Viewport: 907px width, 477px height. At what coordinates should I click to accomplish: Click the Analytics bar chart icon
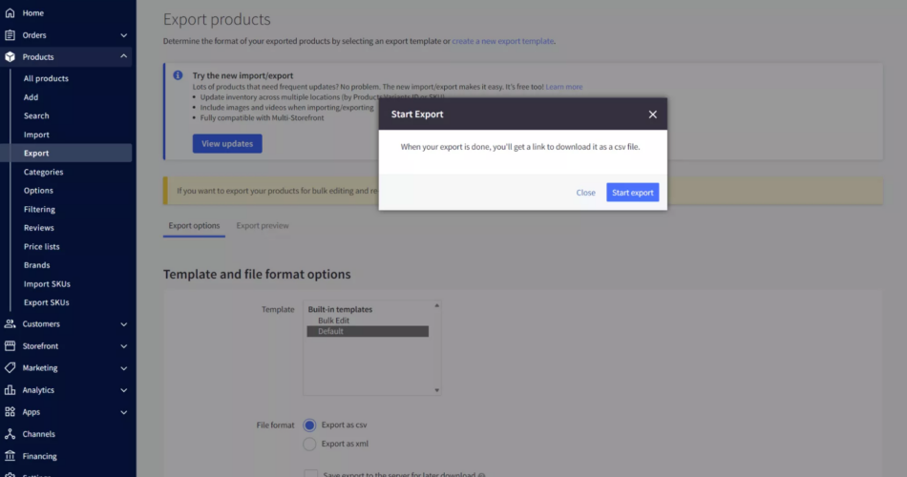(x=10, y=390)
